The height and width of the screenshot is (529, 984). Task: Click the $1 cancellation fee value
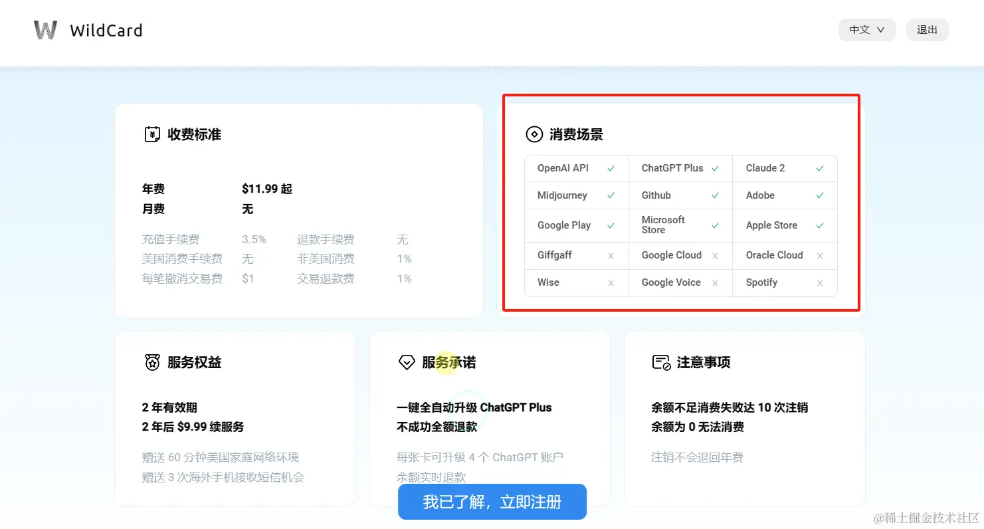pyautogui.click(x=248, y=279)
